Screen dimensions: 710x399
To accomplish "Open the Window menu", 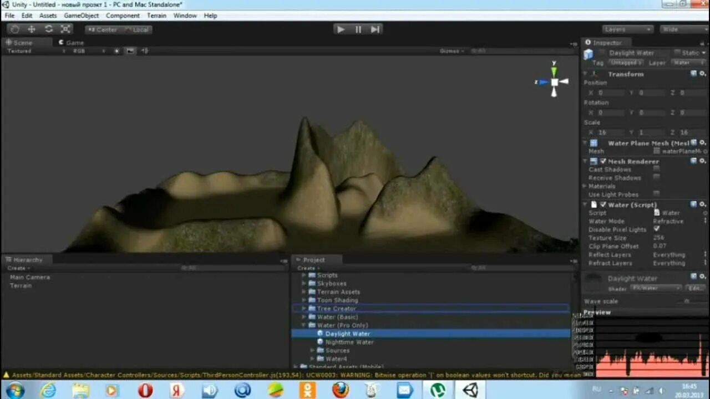I will click(185, 16).
